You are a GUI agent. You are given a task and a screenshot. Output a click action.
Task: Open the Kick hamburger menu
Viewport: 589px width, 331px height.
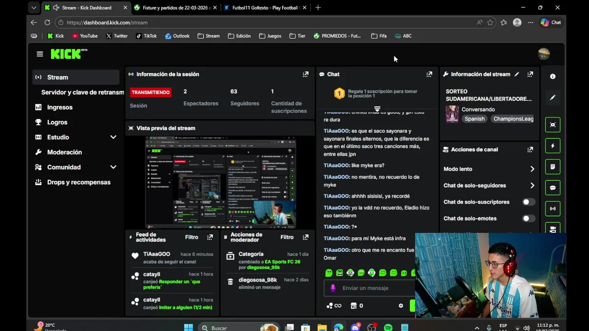[40, 54]
